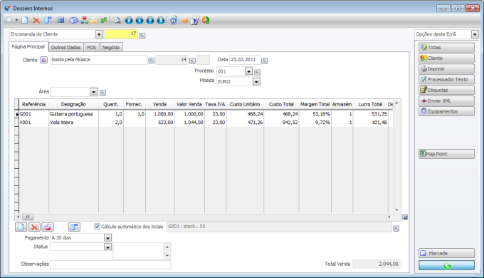
Task: Delete line with red X below grid
Action: coord(34,227)
